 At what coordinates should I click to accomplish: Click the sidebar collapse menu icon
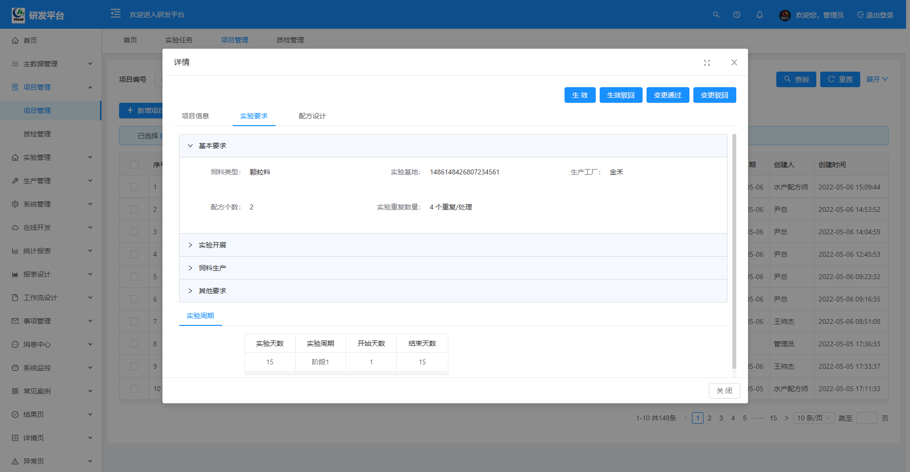pos(116,13)
